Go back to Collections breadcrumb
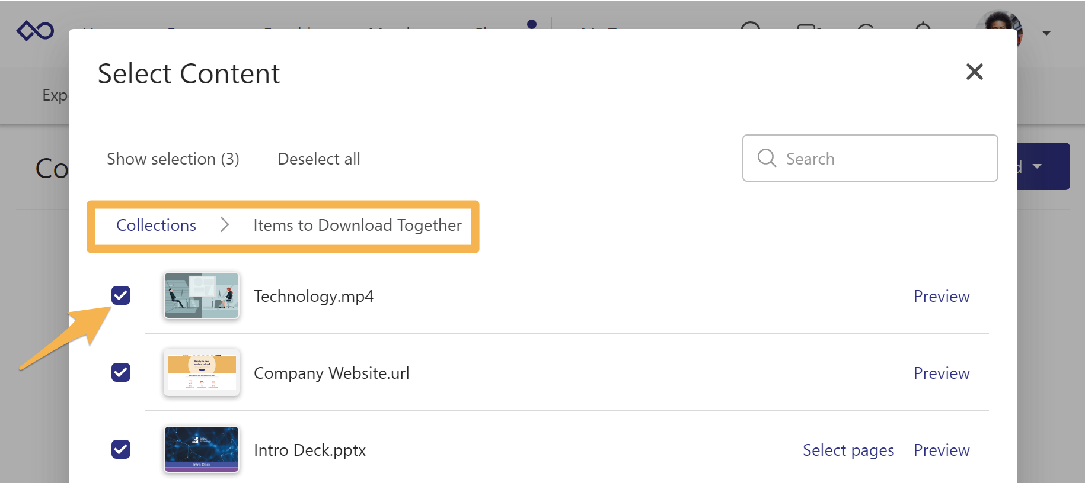The image size is (1085, 483). [x=156, y=226]
